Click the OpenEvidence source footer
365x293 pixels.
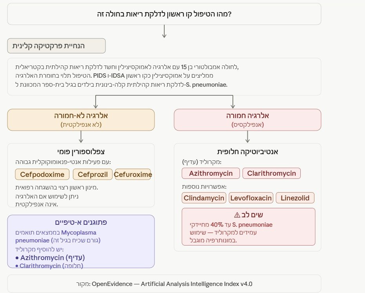pyautogui.click(x=164, y=284)
